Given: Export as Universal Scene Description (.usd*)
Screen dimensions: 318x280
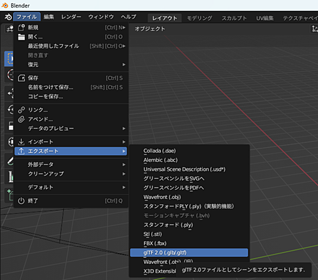Looking at the screenshot, I should pos(189,170).
